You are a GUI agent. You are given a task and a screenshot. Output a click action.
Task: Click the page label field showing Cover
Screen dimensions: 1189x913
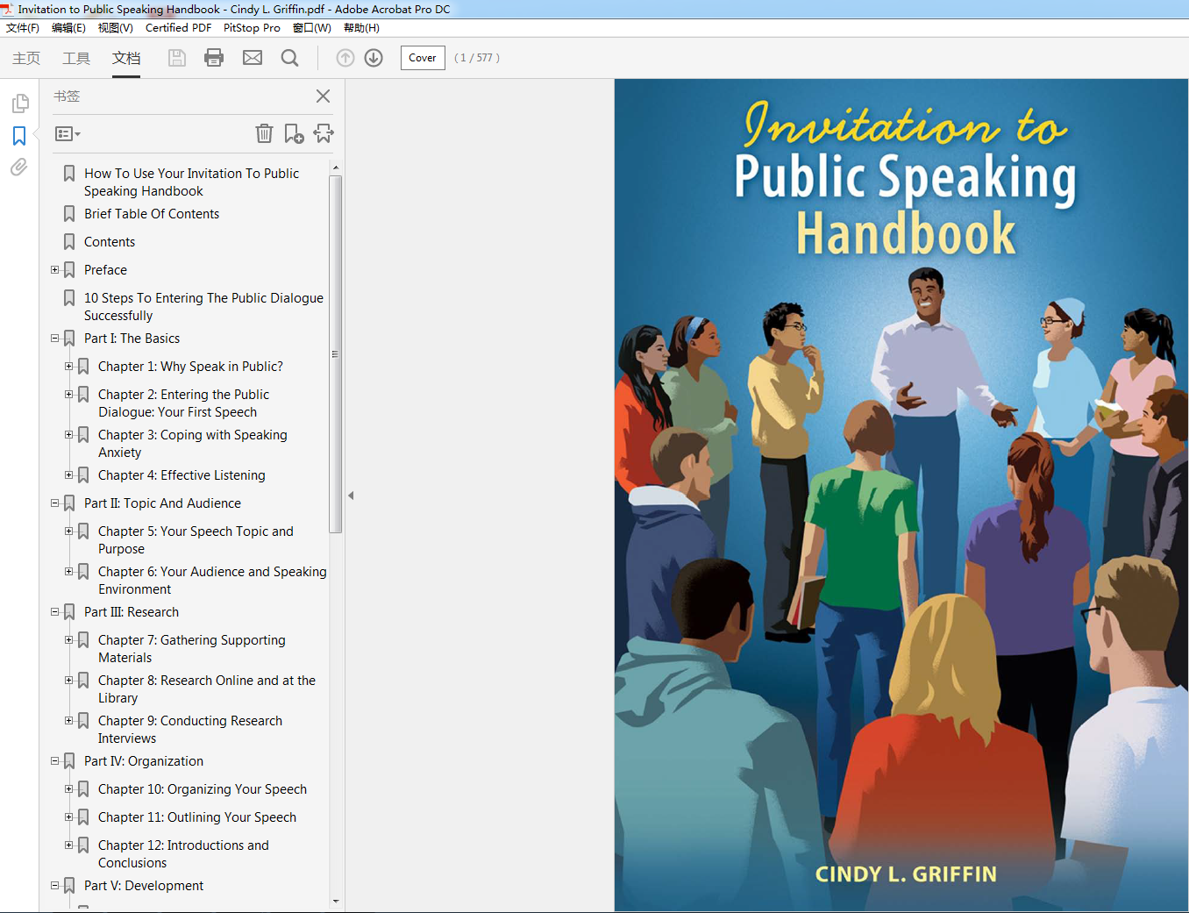pos(423,58)
